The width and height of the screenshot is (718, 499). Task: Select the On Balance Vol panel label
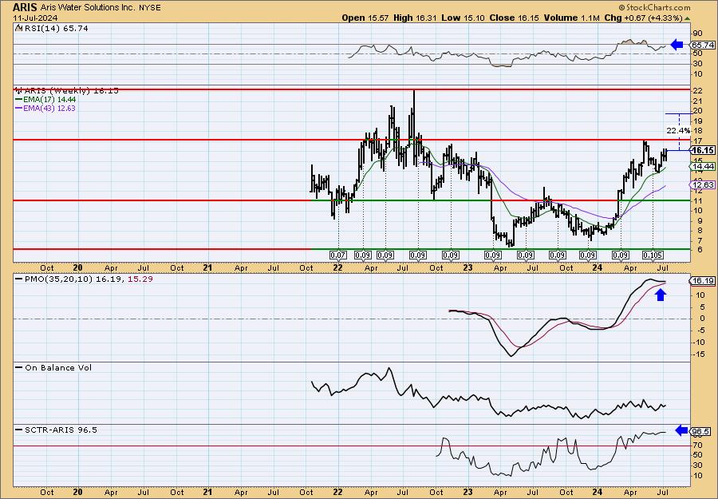(x=53, y=367)
